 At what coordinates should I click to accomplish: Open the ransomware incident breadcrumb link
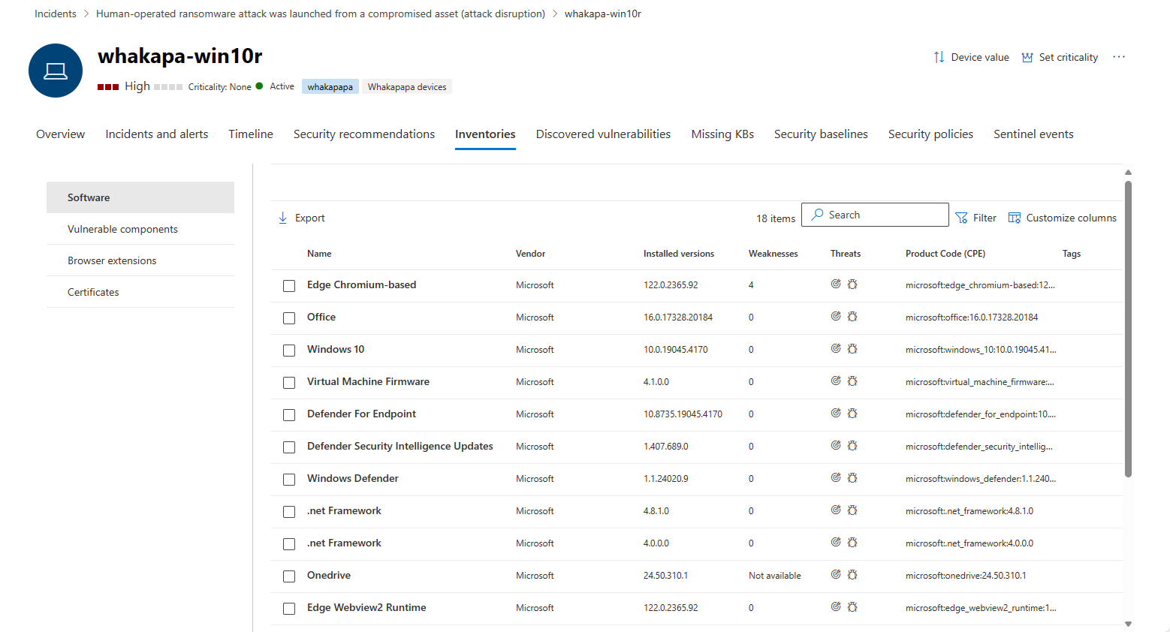point(321,14)
